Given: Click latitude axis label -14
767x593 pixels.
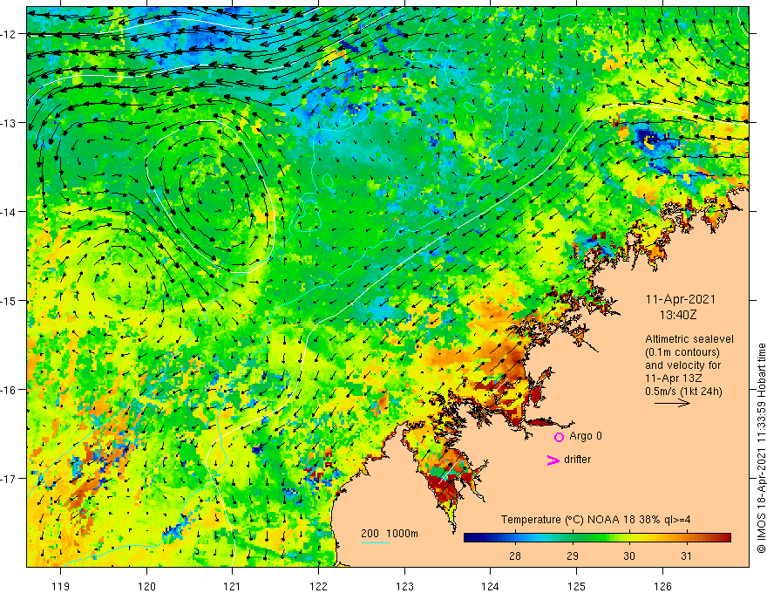Looking at the screenshot, I should (x=9, y=212).
